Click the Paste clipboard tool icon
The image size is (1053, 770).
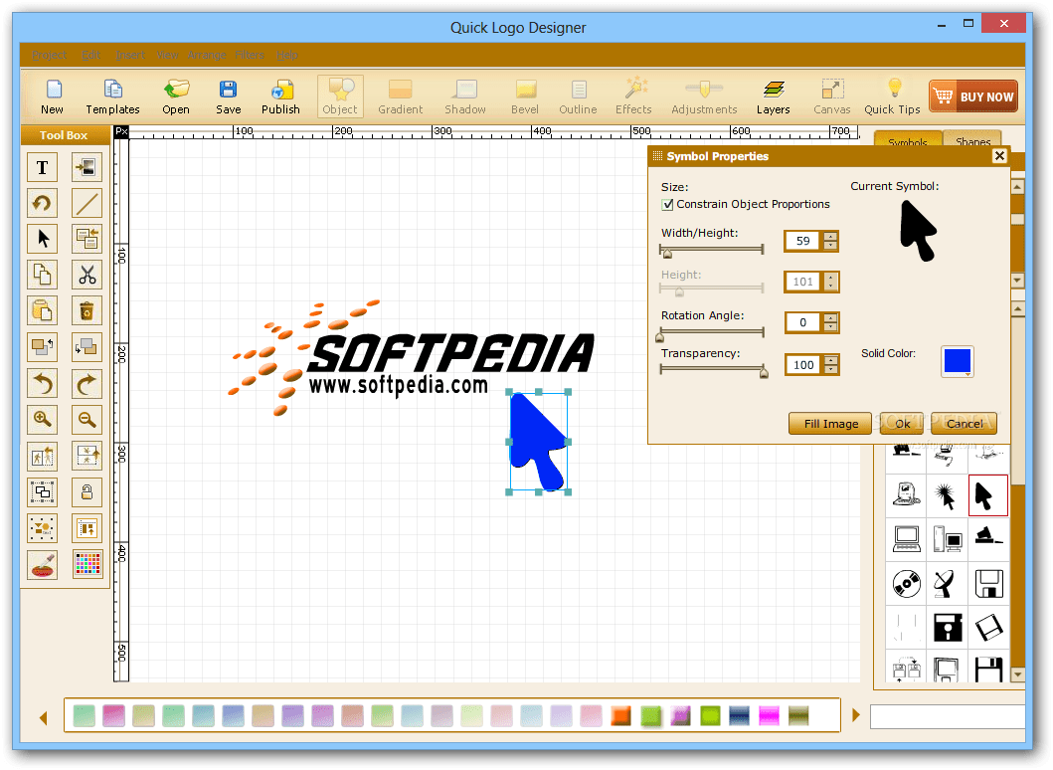pyautogui.click(x=43, y=311)
